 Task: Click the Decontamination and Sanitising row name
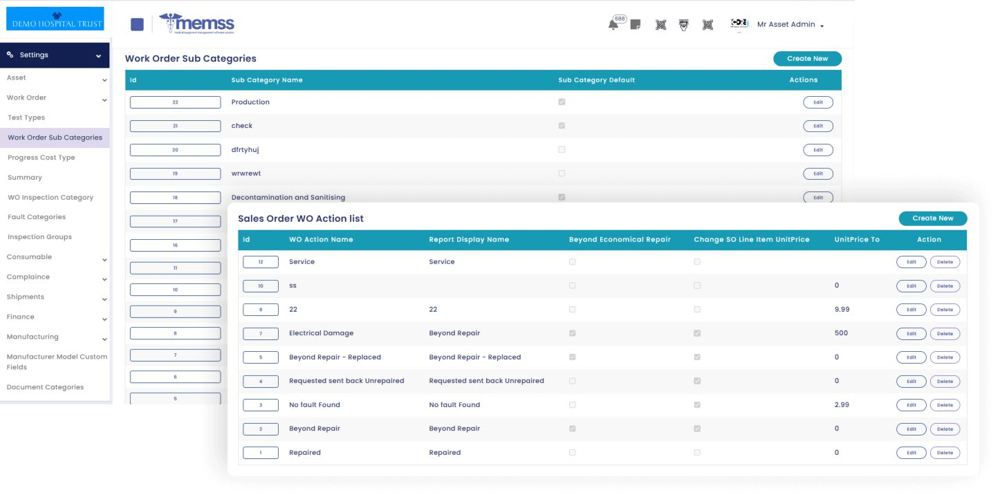click(x=288, y=198)
